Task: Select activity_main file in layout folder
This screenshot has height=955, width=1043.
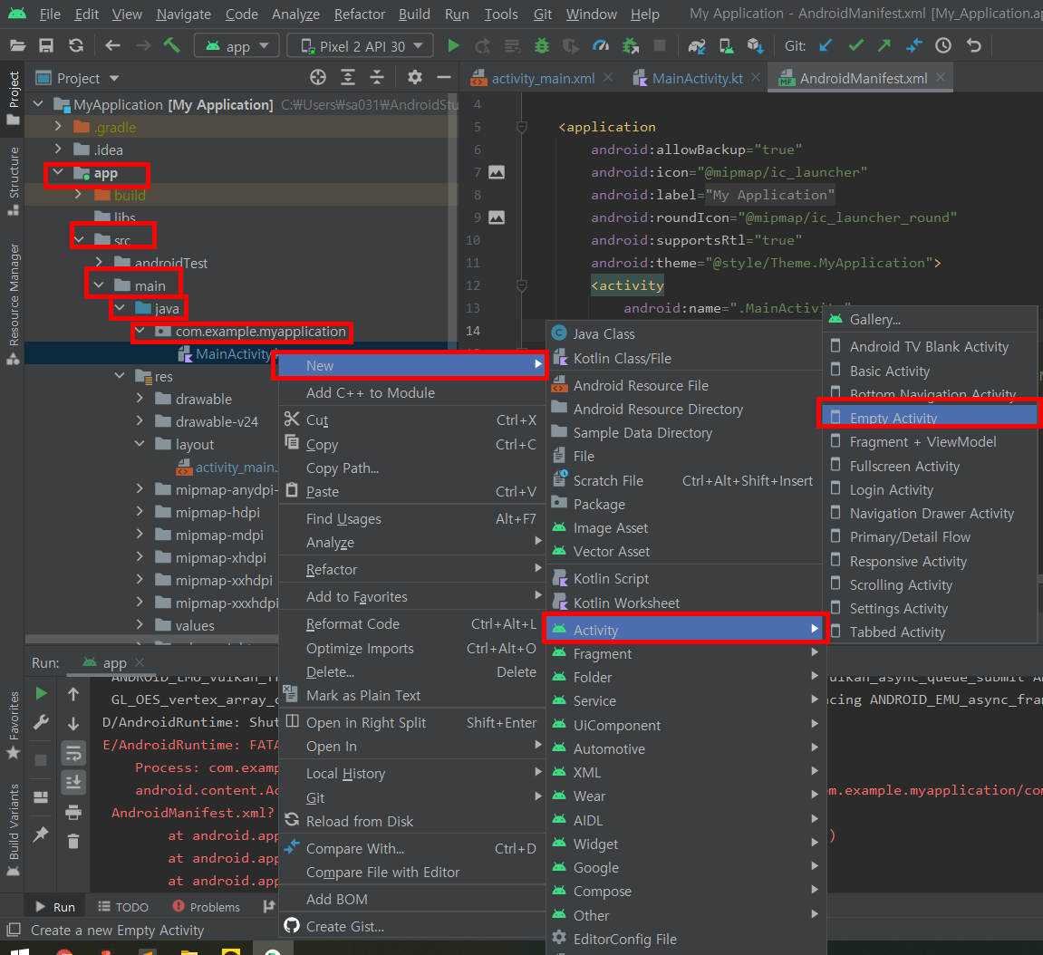Action: tap(227, 467)
